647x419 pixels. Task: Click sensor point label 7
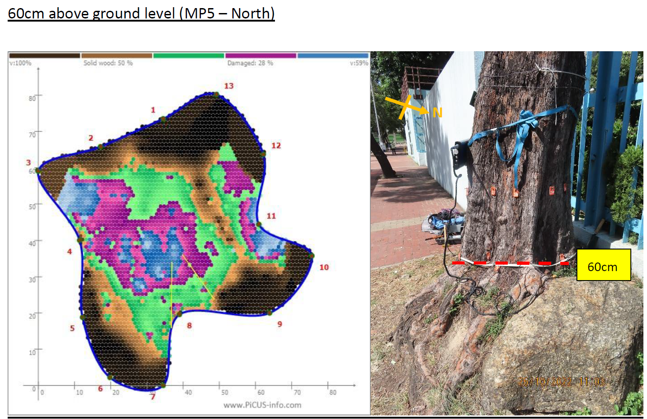(153, 397)
